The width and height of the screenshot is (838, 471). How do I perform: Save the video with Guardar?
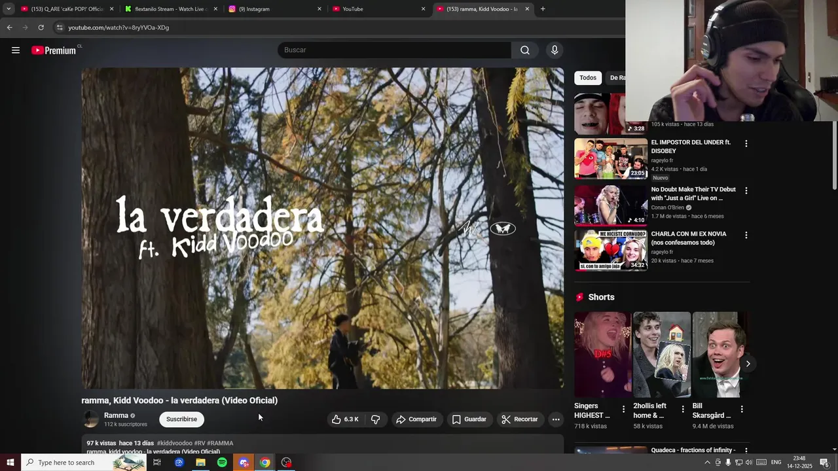(x=469, y=419)
